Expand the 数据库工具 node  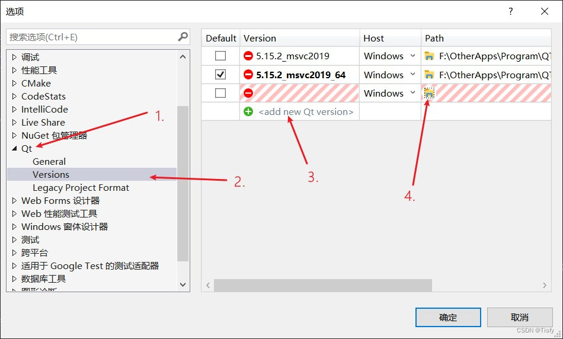tap(14, 279)
